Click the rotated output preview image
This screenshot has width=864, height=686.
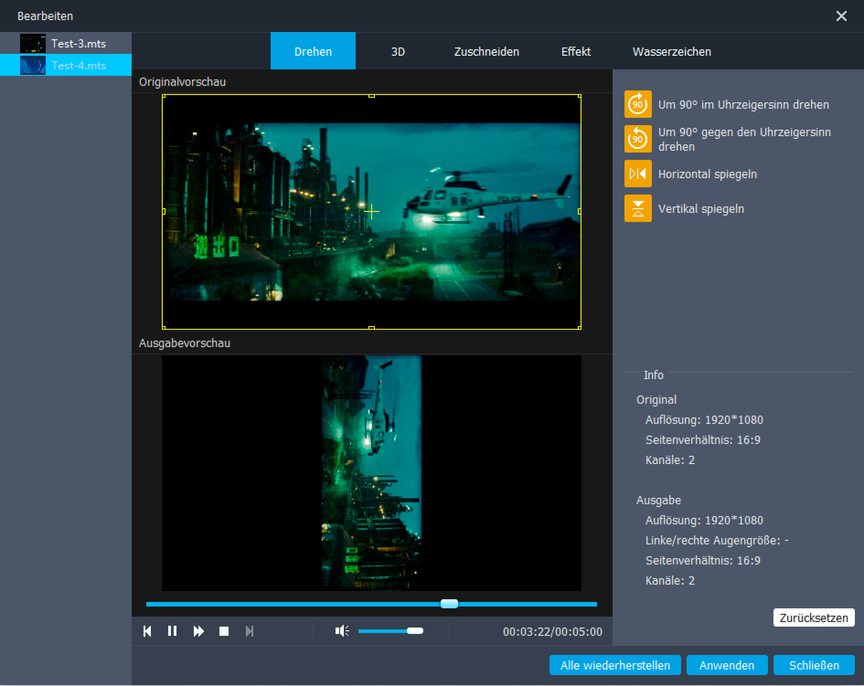372,473
